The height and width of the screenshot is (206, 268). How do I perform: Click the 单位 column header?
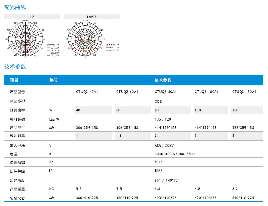pos(53,80)
